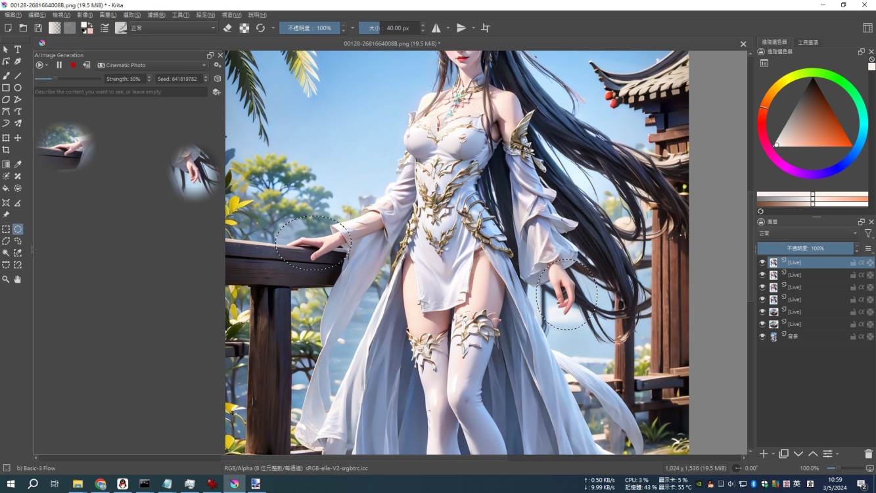Expand the layer blending mode dropdown
The height and width of the screenshot is (493, 876).
(x=808, y=233)
